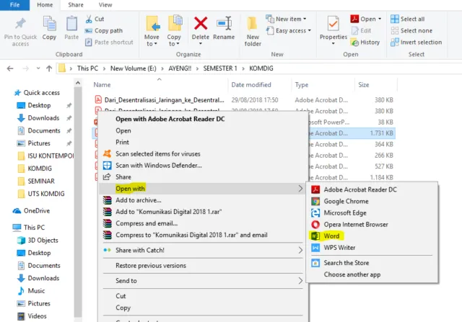Choose Compress and email... option
This screenshot has height=322, width=462.
tap(147, 223)
